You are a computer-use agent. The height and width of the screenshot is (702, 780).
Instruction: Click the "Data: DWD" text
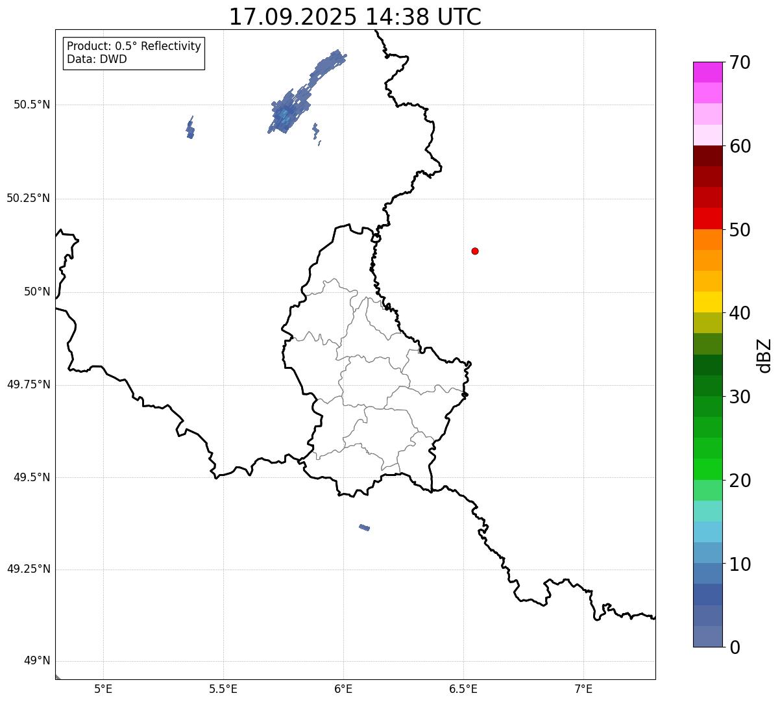[97, 59]
